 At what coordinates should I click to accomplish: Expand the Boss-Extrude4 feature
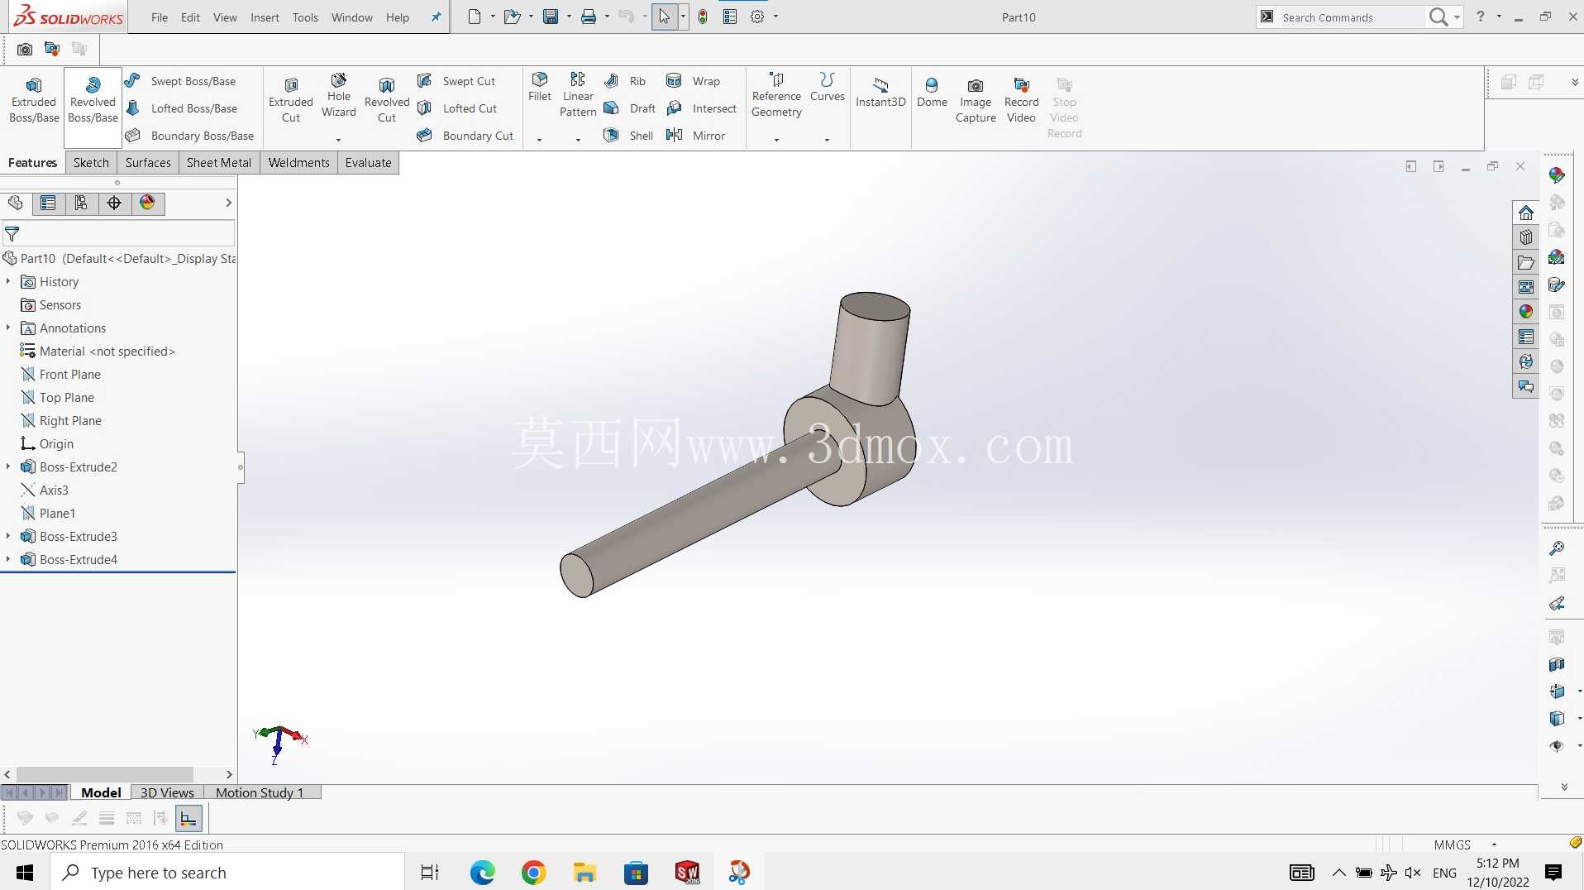click(8, 560)
